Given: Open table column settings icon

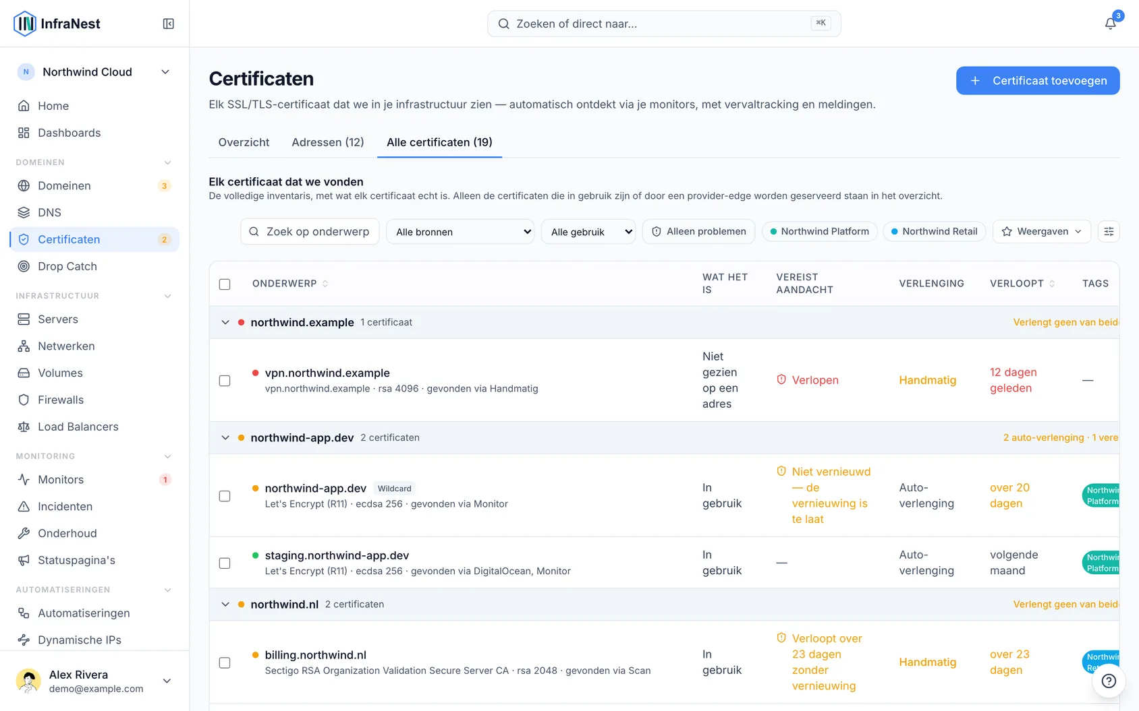Looking at the screenshot, I should coord(1109,231).
